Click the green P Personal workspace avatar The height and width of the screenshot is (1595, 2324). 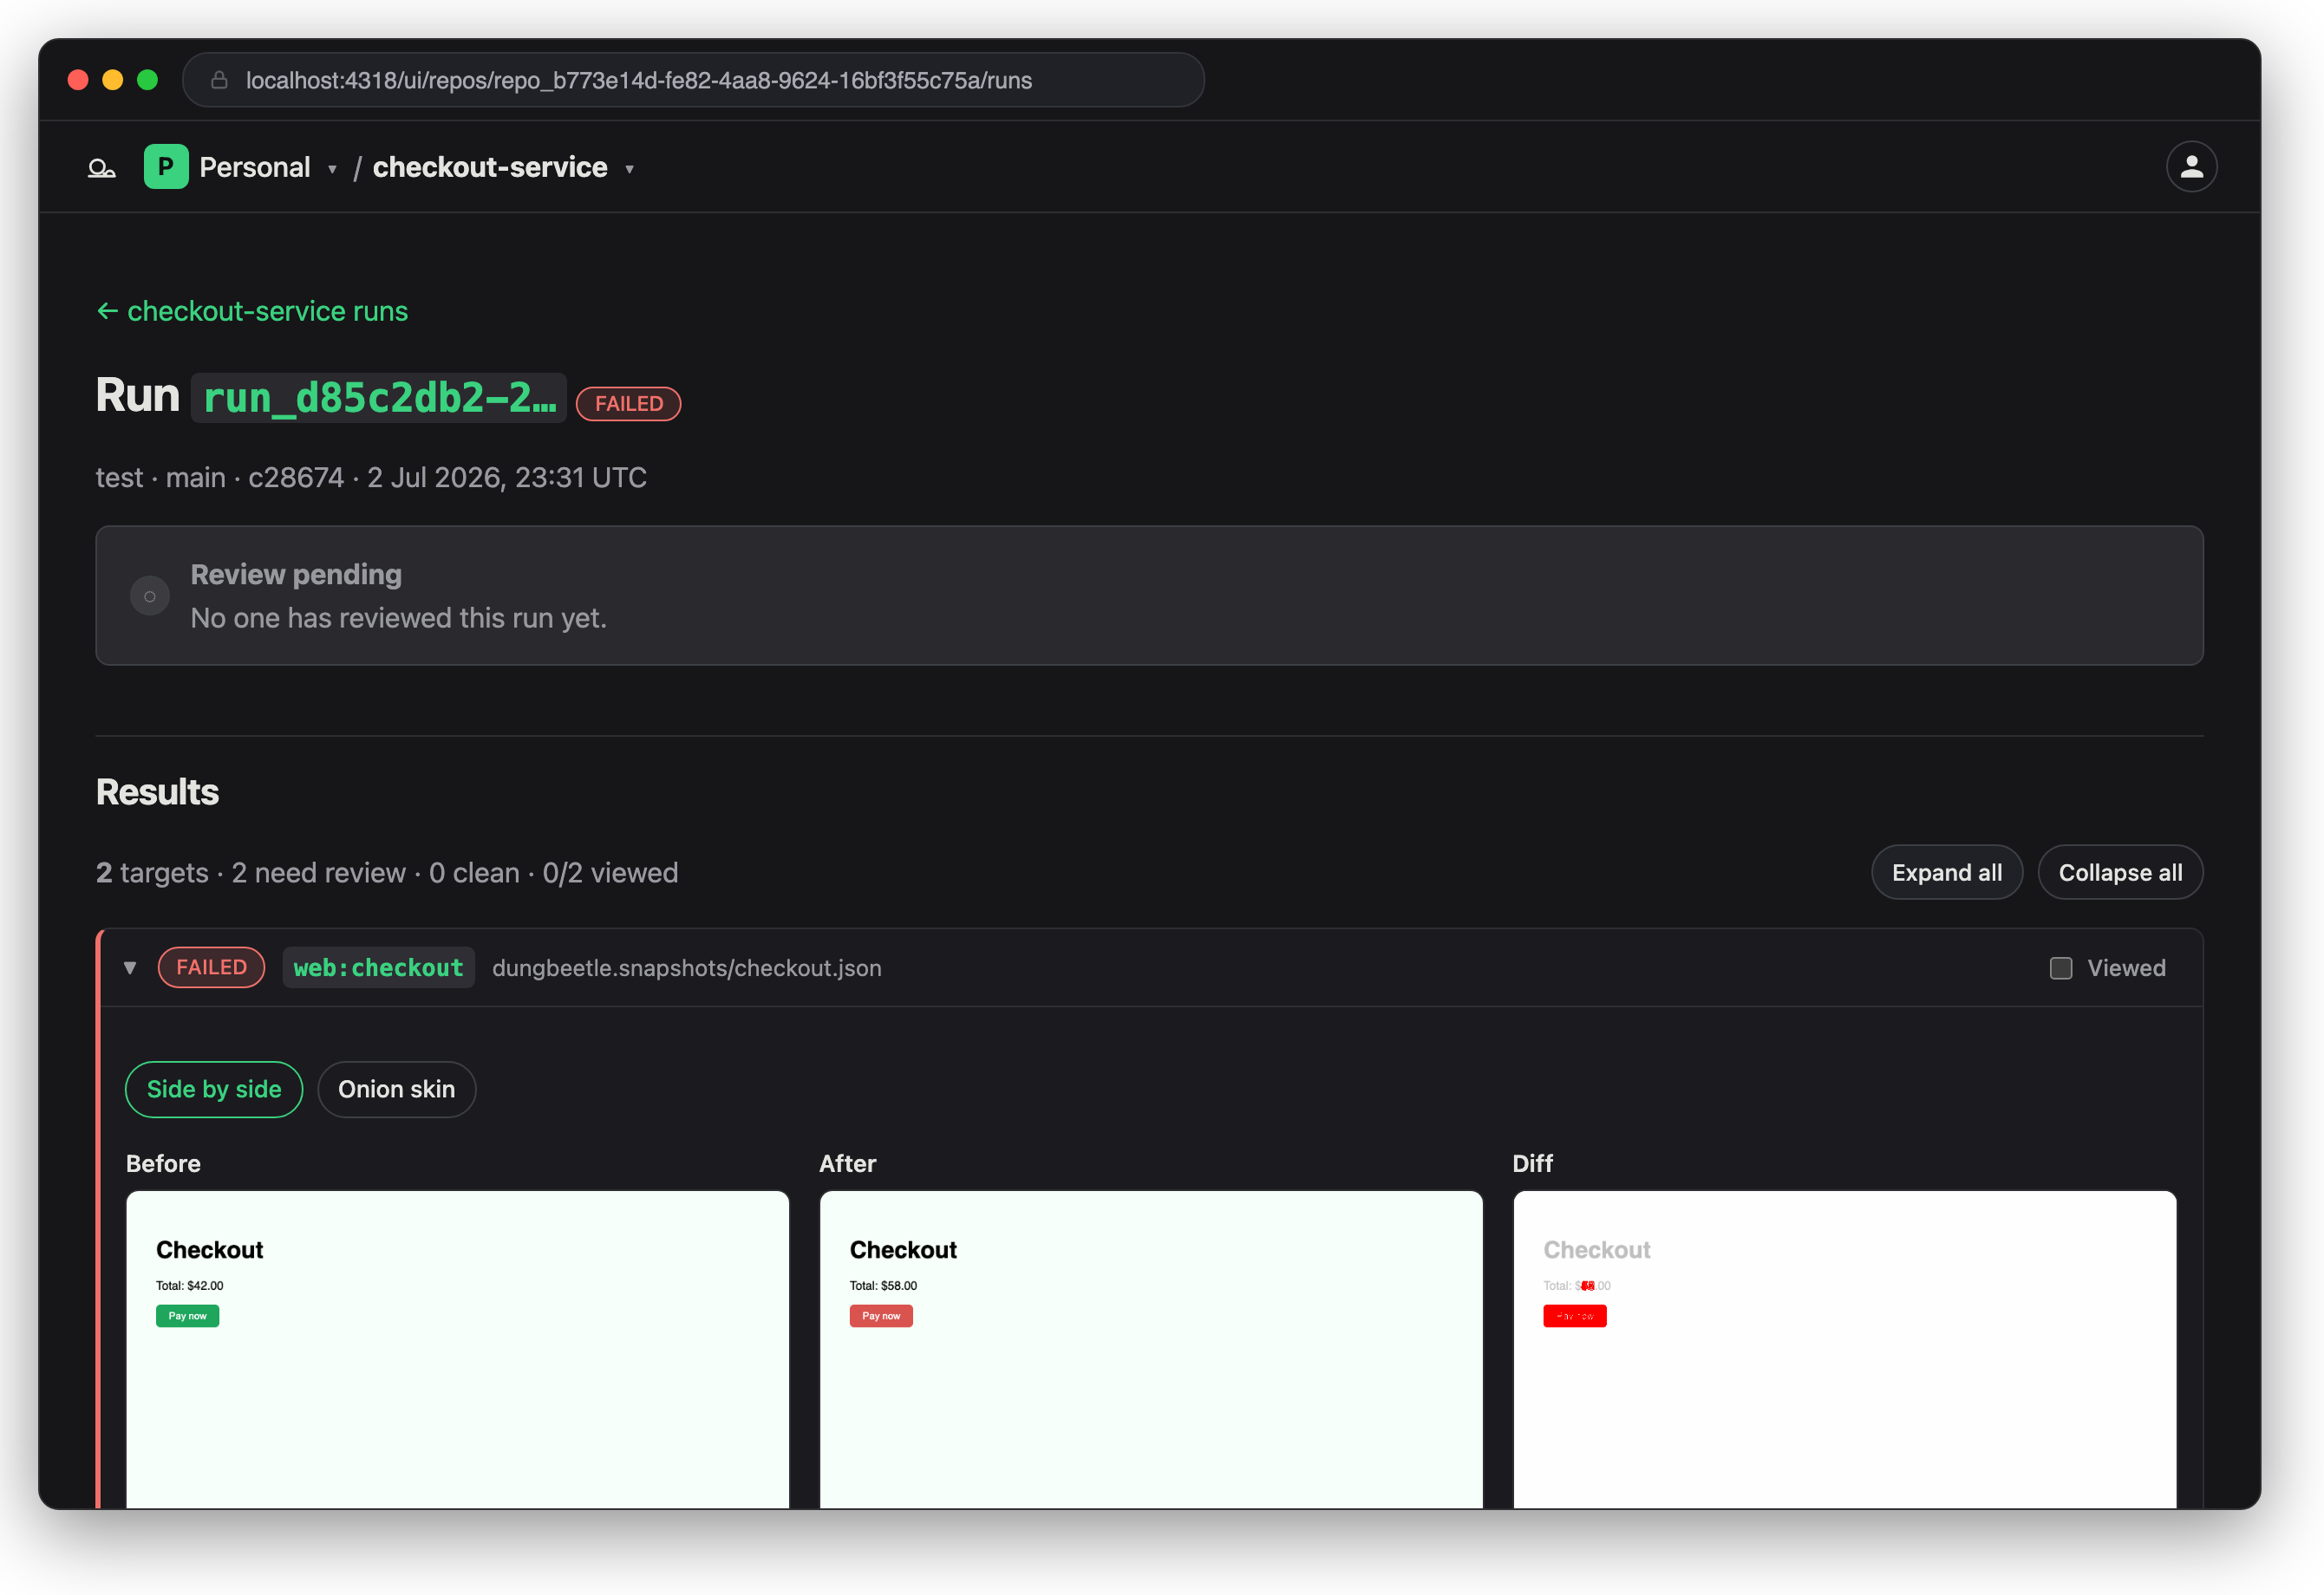166,167
